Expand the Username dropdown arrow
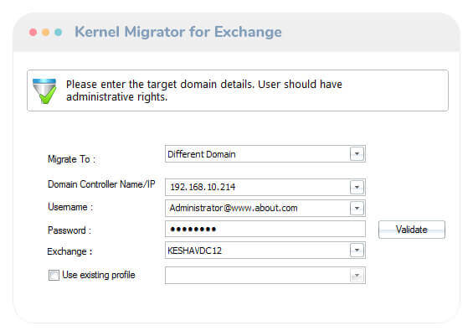The height and width of the screenshot is (336, 473). pyautogui.click(x=357, y=208)
